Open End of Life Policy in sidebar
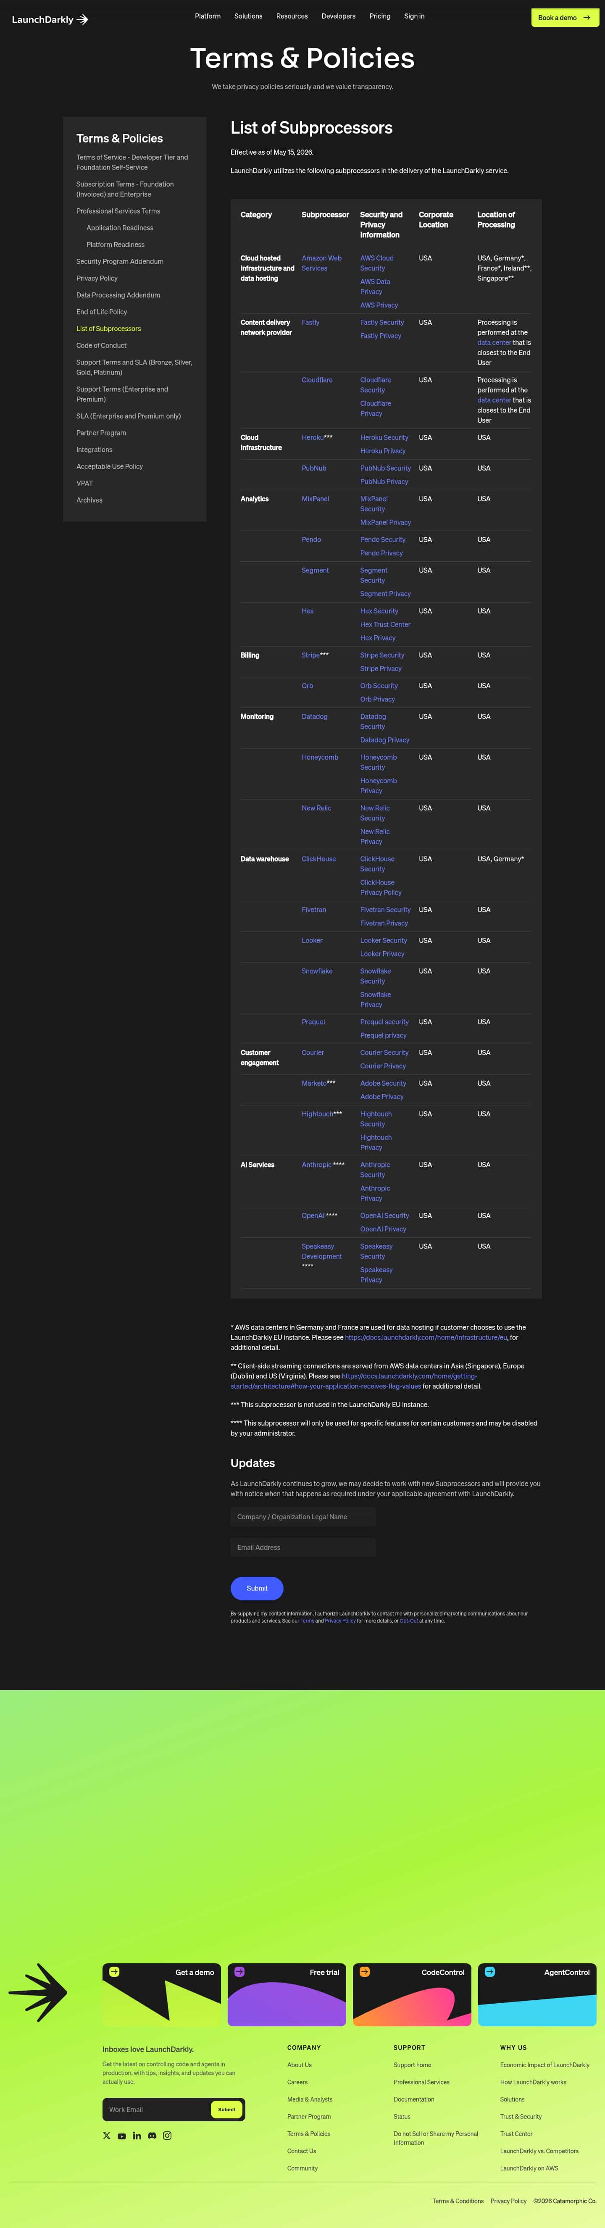Image resolution: width=605 pixels, height=2228 pixels. click(x=101, y=312)
